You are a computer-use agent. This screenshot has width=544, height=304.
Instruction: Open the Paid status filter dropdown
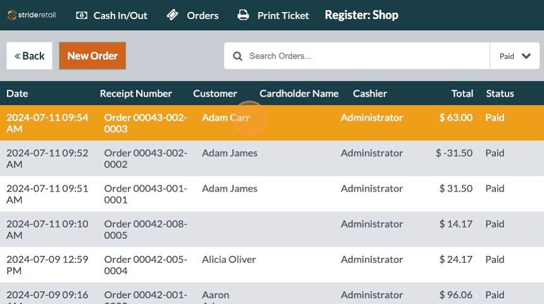pyautogui.click(x=514, y=56)
